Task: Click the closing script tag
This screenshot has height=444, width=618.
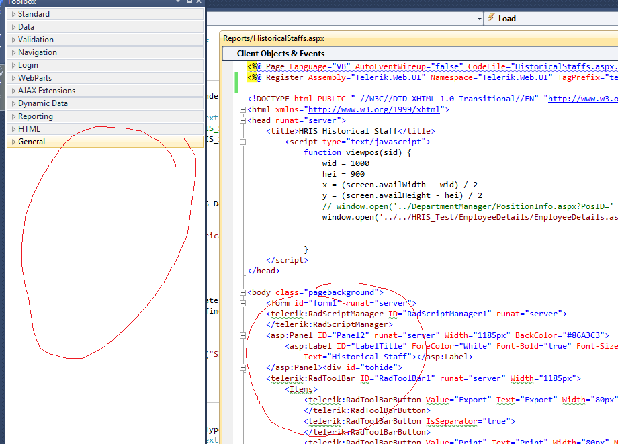Action: point(287,260)
